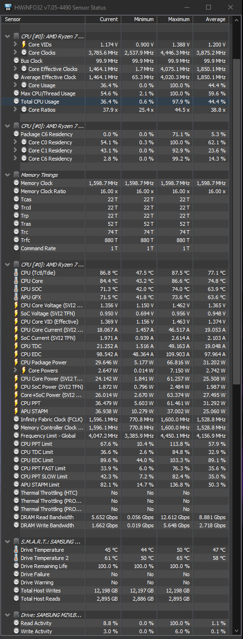Click the icon beside Drive Remaining Life

pyautogui.click(x=16, y=566)
